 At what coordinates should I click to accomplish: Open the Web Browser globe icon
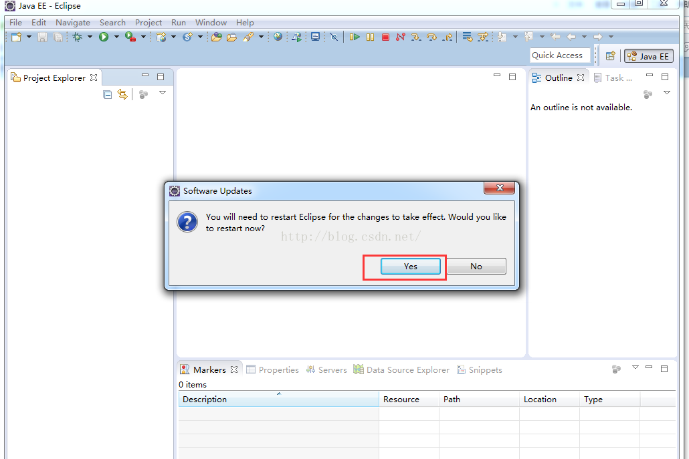pyautogui.click(x=278, y=37)
